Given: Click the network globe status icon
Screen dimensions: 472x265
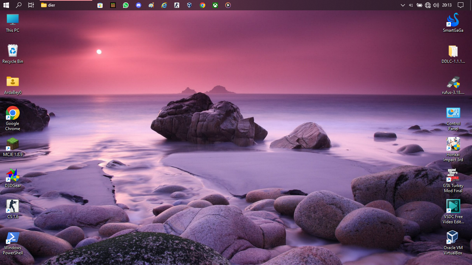Looking at the screenshot, I should [428, 5].
